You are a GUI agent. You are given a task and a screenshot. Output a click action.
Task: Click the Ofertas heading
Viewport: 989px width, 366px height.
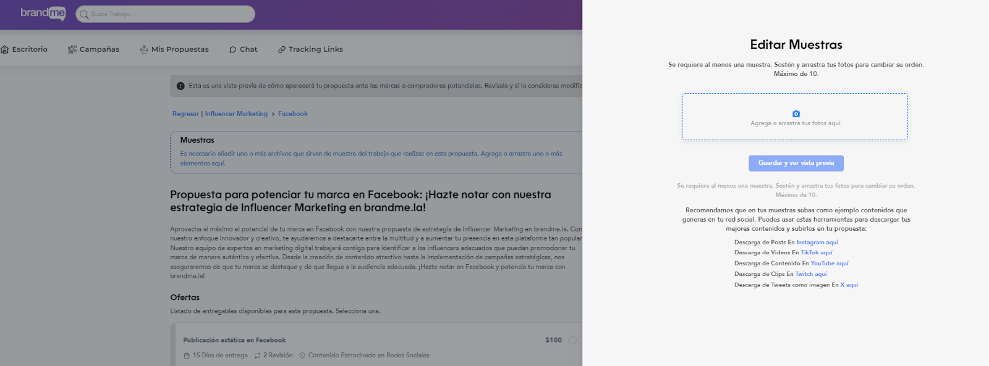pos(185,297)
